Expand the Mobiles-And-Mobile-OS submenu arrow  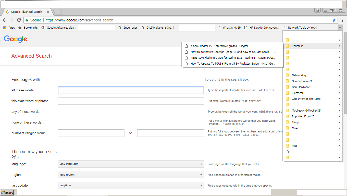click(339, 111)
